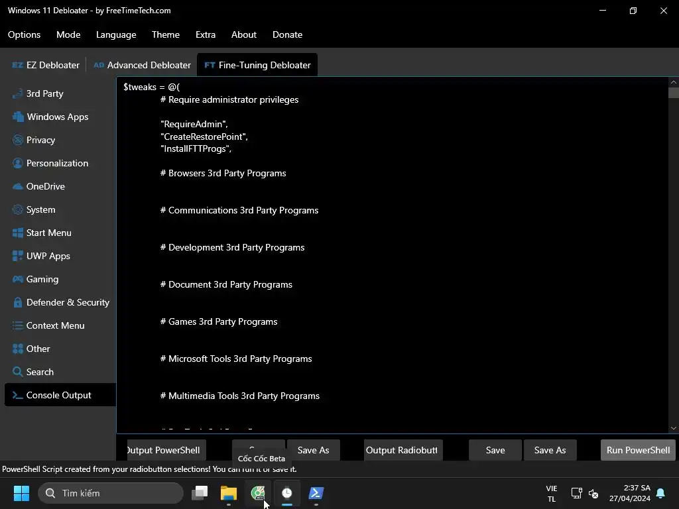
Task: Click Save As beside Output PowerShell's Save
Action: [x=314, y=450]
